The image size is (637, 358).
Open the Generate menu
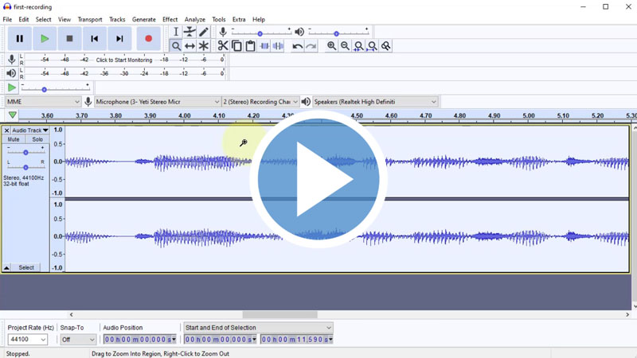point(143,19)
